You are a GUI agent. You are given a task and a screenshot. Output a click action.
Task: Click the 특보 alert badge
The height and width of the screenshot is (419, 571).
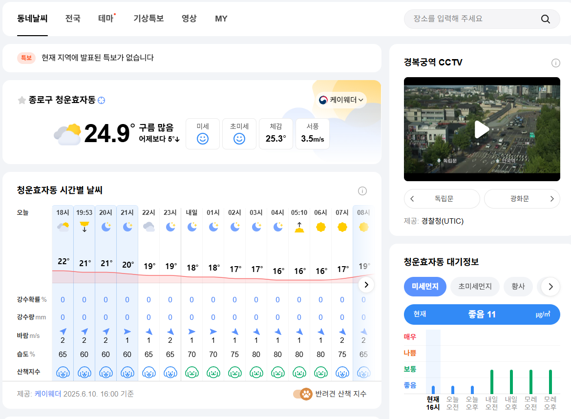[x=26, y=58]
